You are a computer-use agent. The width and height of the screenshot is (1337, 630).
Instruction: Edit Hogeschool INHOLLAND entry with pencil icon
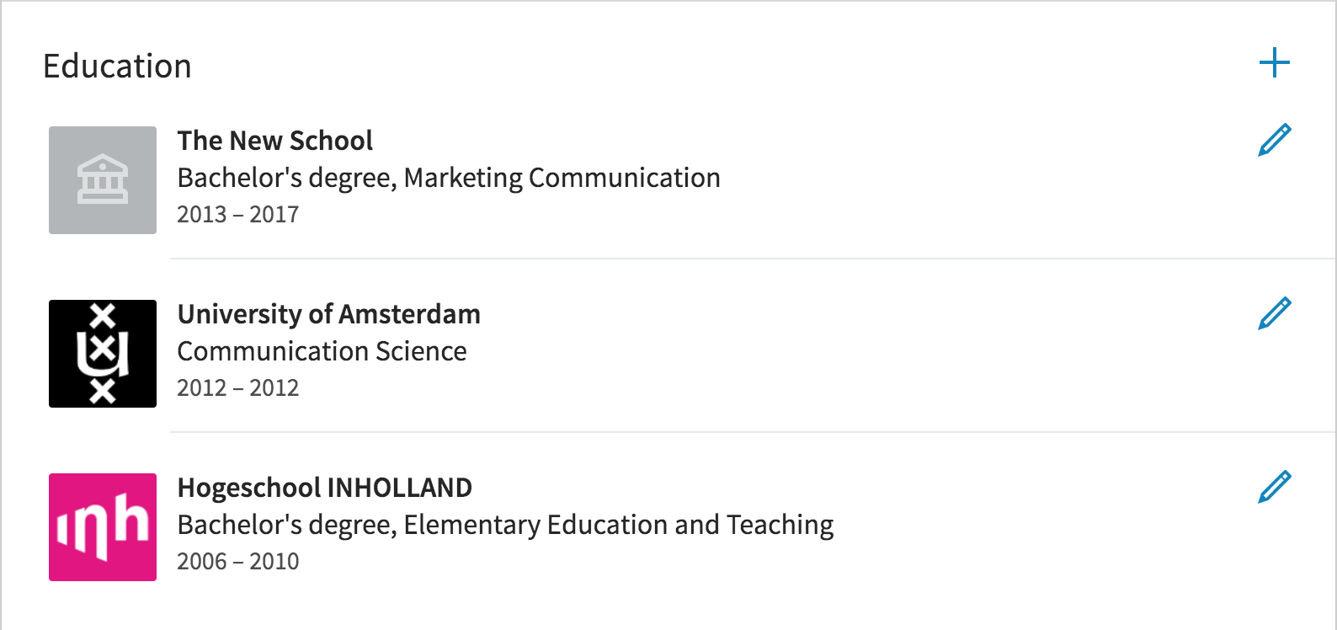[x=1275, y=487]
